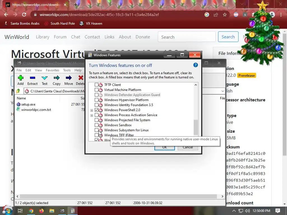Check Windows Process Activation Service
The width and height of the screenshot is (287, 215).
pos(96,115)
